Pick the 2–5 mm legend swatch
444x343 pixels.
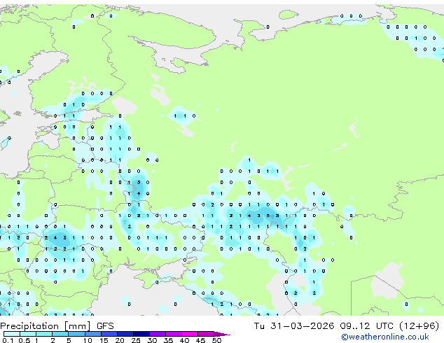60,334
